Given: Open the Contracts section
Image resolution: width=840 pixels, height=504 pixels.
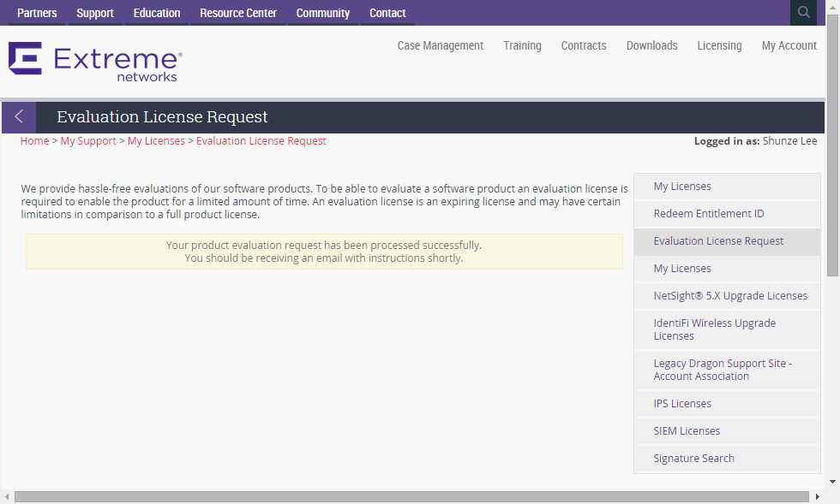Looking at the screenshot, I should (584, 45).
